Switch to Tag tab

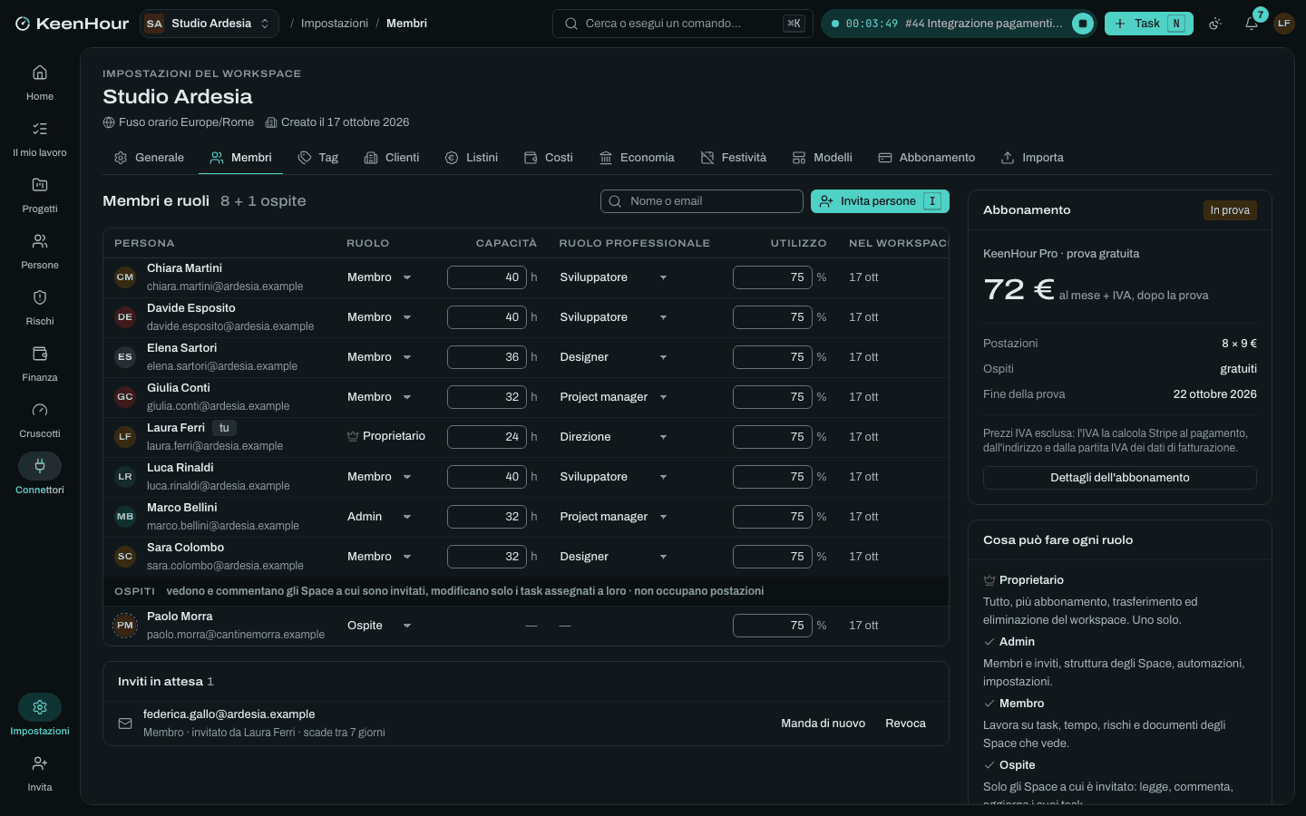[318, 158]
